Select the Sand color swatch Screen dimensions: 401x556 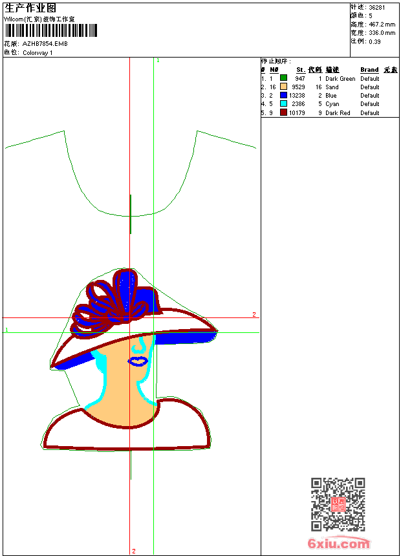point(283,87)
